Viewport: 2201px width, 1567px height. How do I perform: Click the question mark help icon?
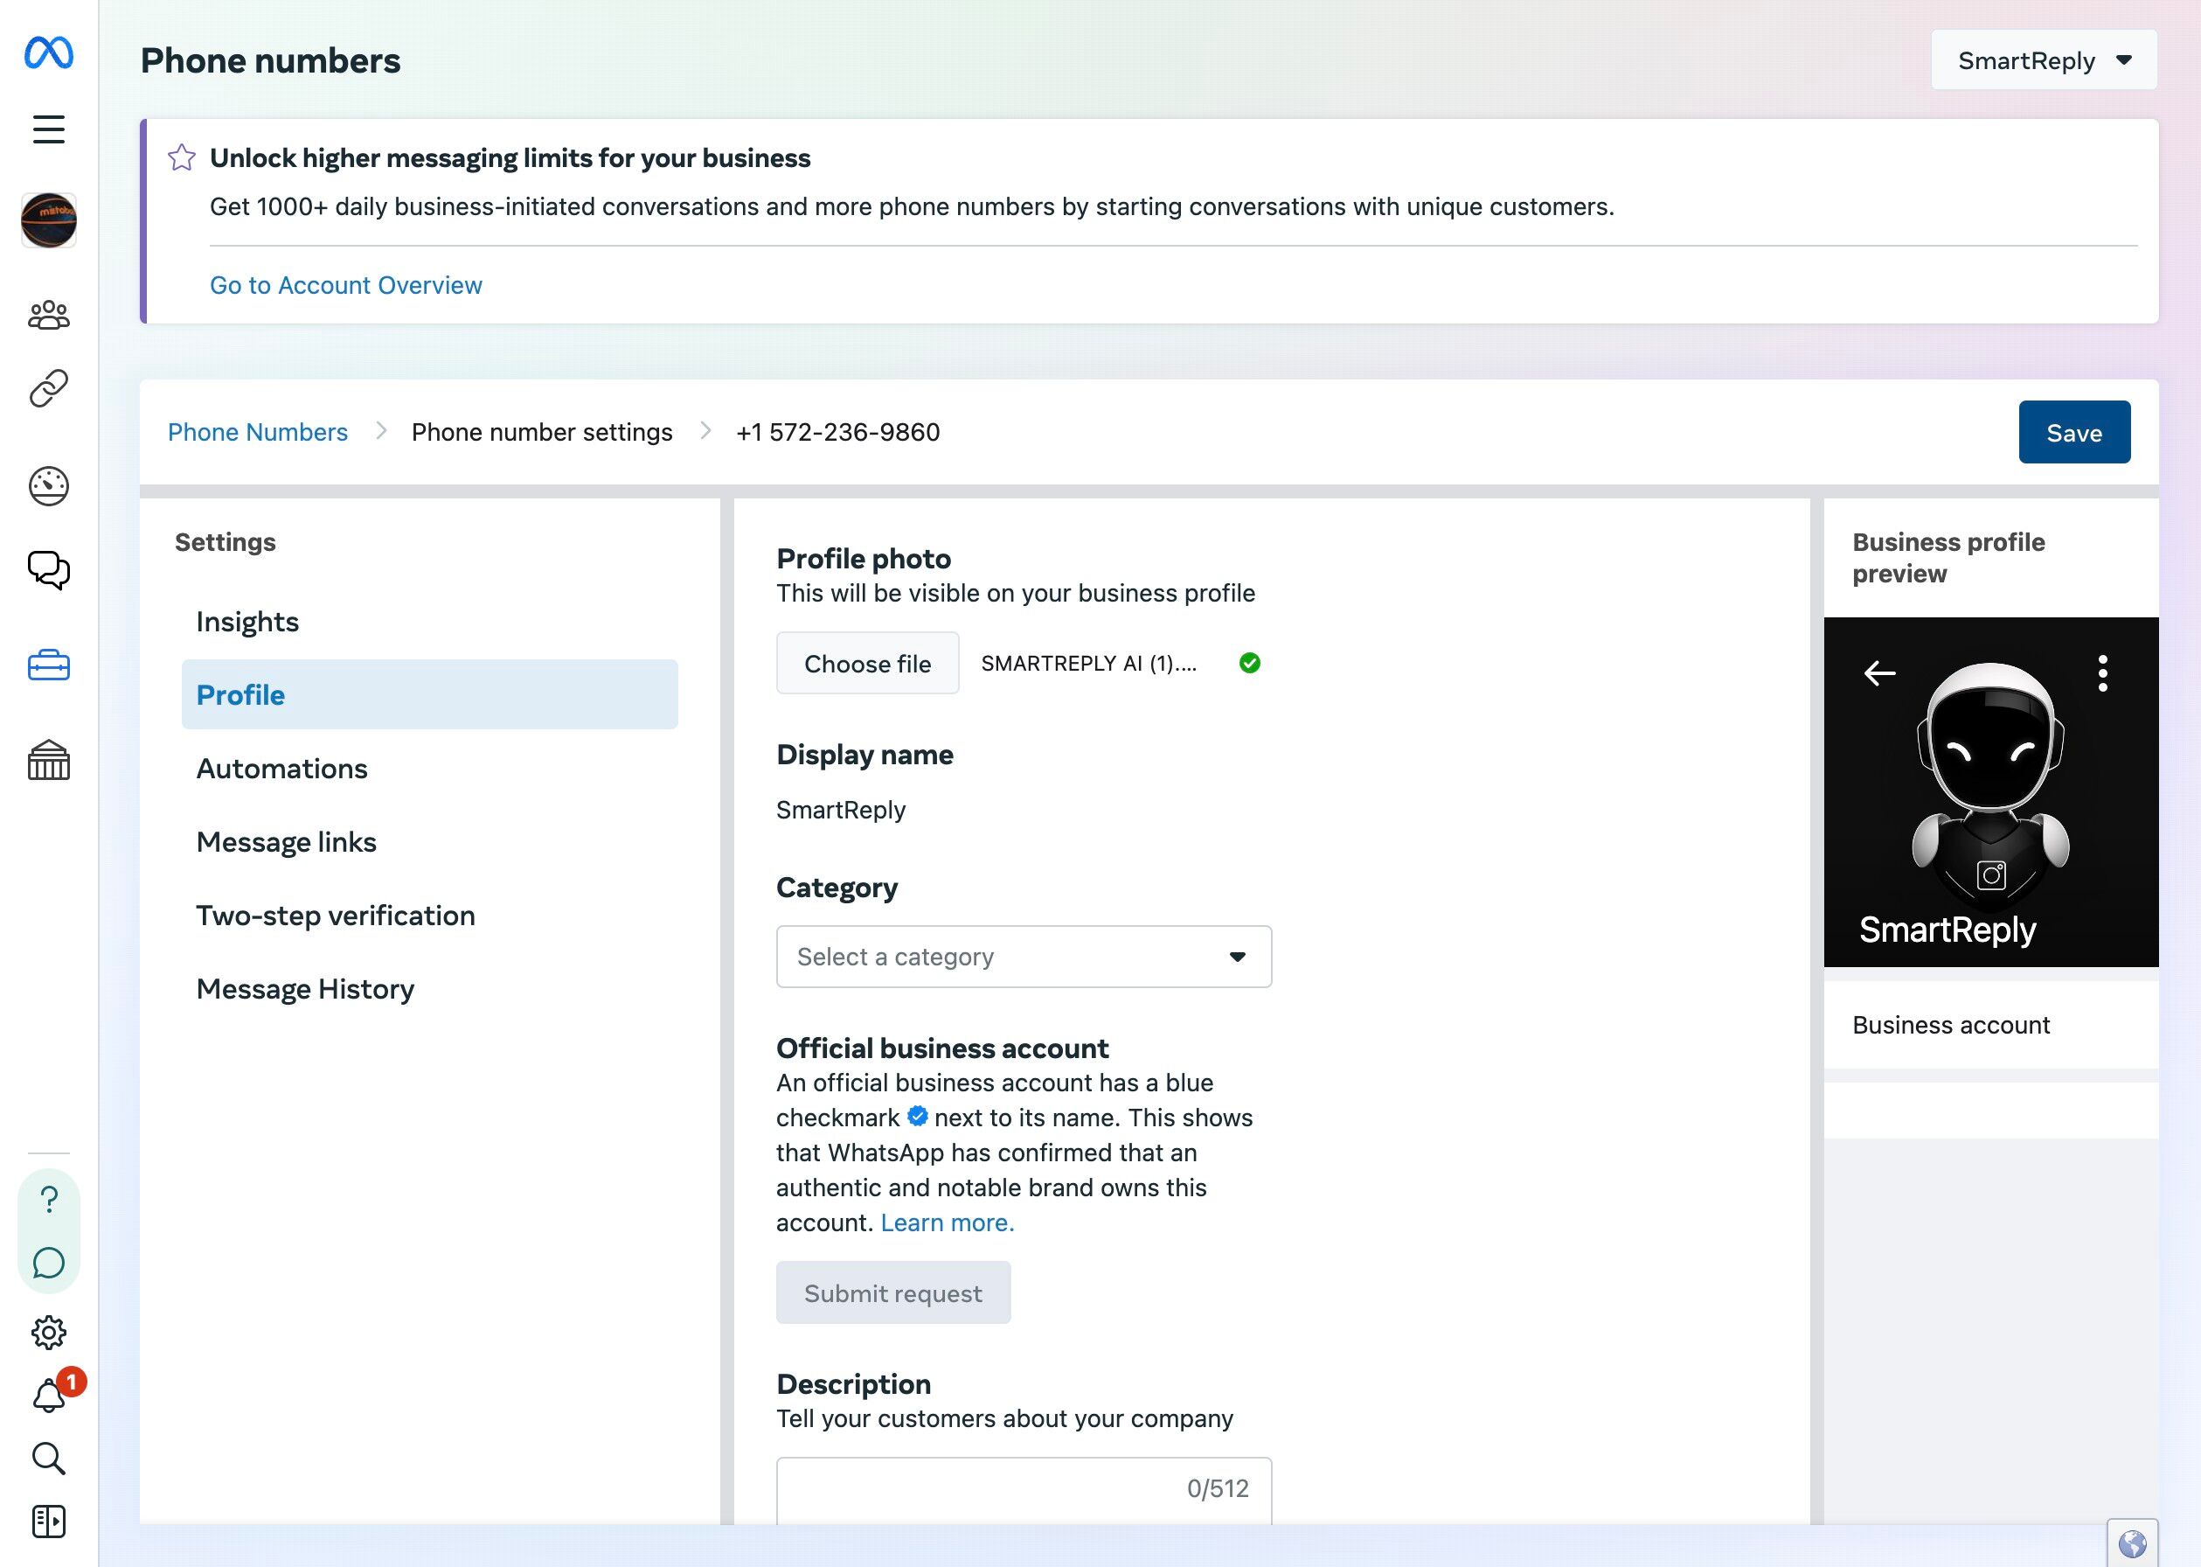(x=48, y=1200)
